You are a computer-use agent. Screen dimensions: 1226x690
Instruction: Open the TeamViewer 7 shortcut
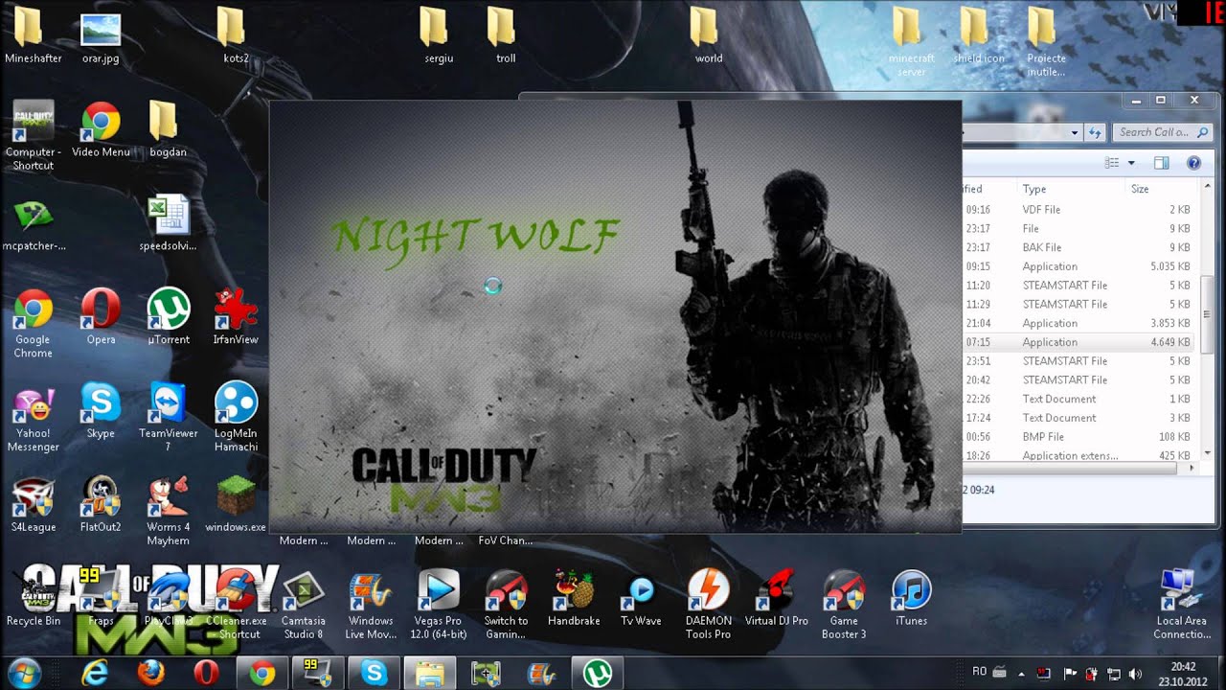(x=169, y=418)
